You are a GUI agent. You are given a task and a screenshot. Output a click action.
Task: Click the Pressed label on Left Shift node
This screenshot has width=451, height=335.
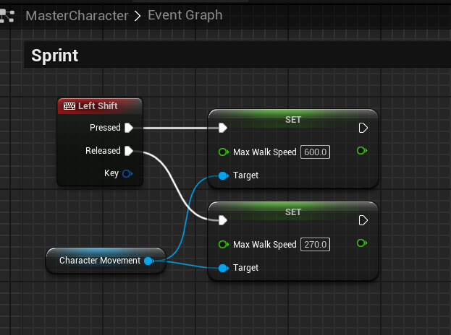(x=105, y=128)
